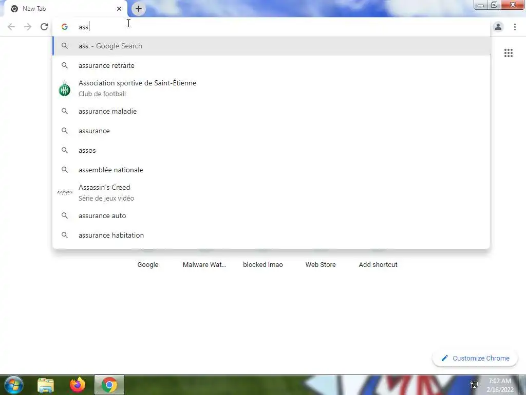This screenshot has width=526, height=395.
Task: Go forward with the right arrow button
Action: [x=28, y=27]
